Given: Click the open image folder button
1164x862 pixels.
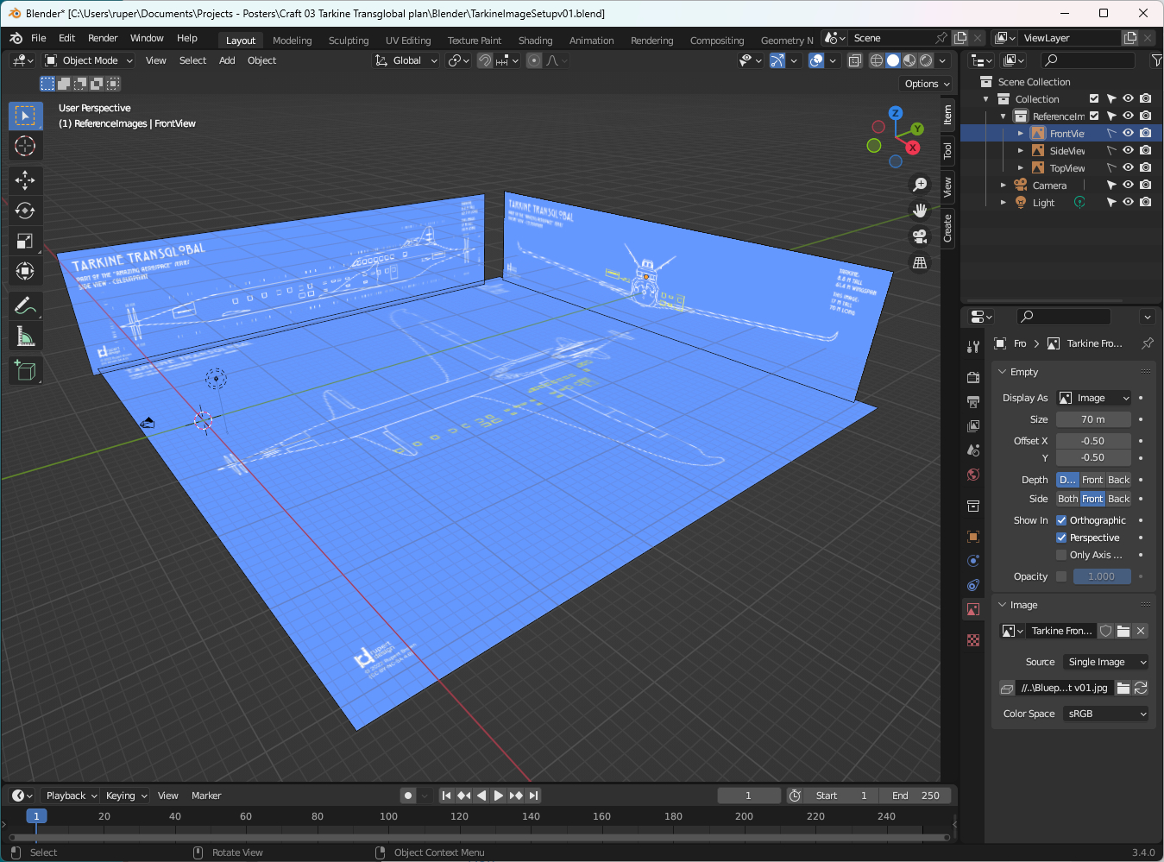Looking at the screenshot, I should (1123, 631).
